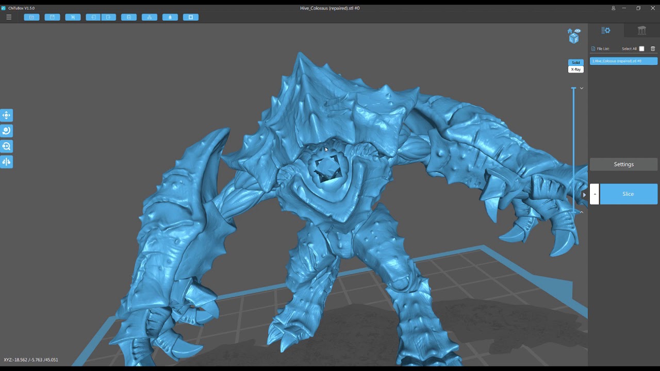660x371 pixels.
Task: Toggle the eye perspective view icon
Action: pyautogui.click(x=577, y=31)
